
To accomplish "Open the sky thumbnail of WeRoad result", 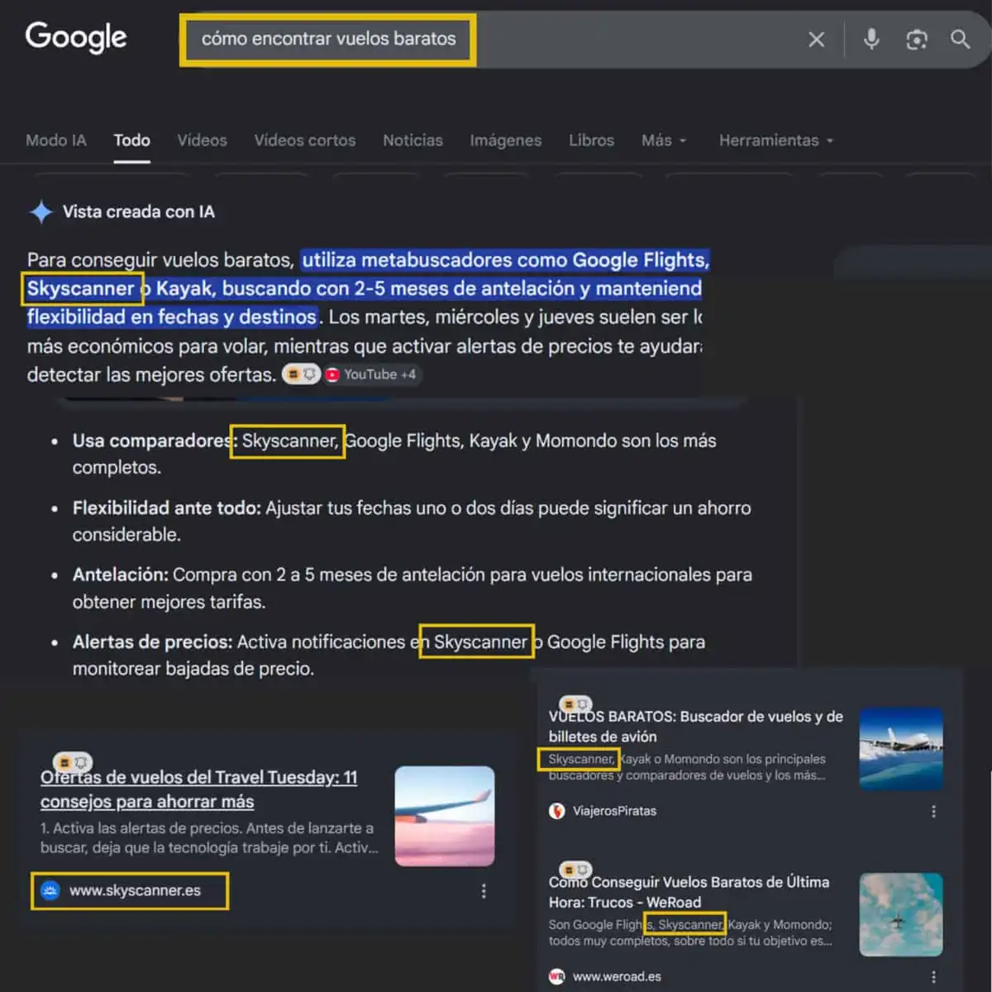I will pos(901,914).
